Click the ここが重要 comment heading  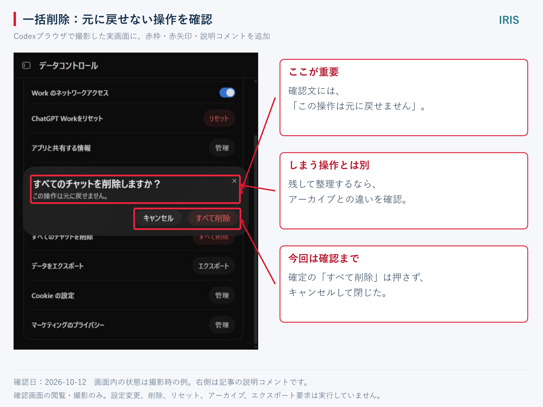314,72
